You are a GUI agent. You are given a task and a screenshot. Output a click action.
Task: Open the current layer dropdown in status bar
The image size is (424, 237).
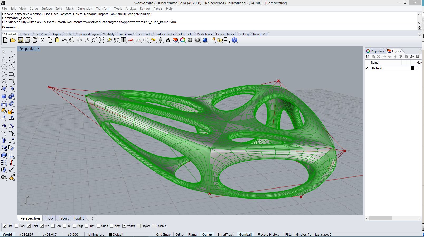click(116, 234)
